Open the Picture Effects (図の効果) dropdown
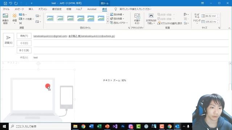 pyautogui.click(x=117, y=18)
